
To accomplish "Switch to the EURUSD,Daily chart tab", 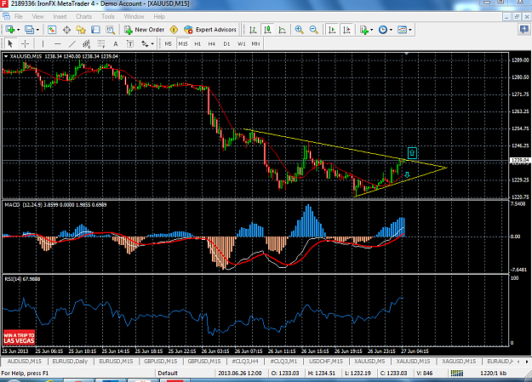I will [70, 362].
